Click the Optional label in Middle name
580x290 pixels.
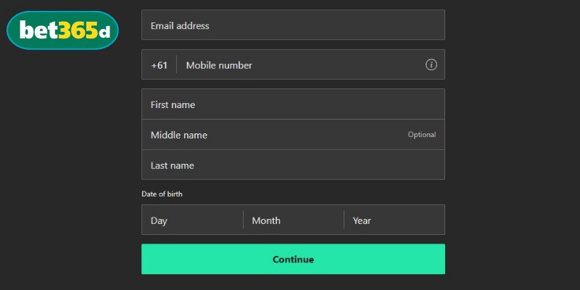coord(421,135)
